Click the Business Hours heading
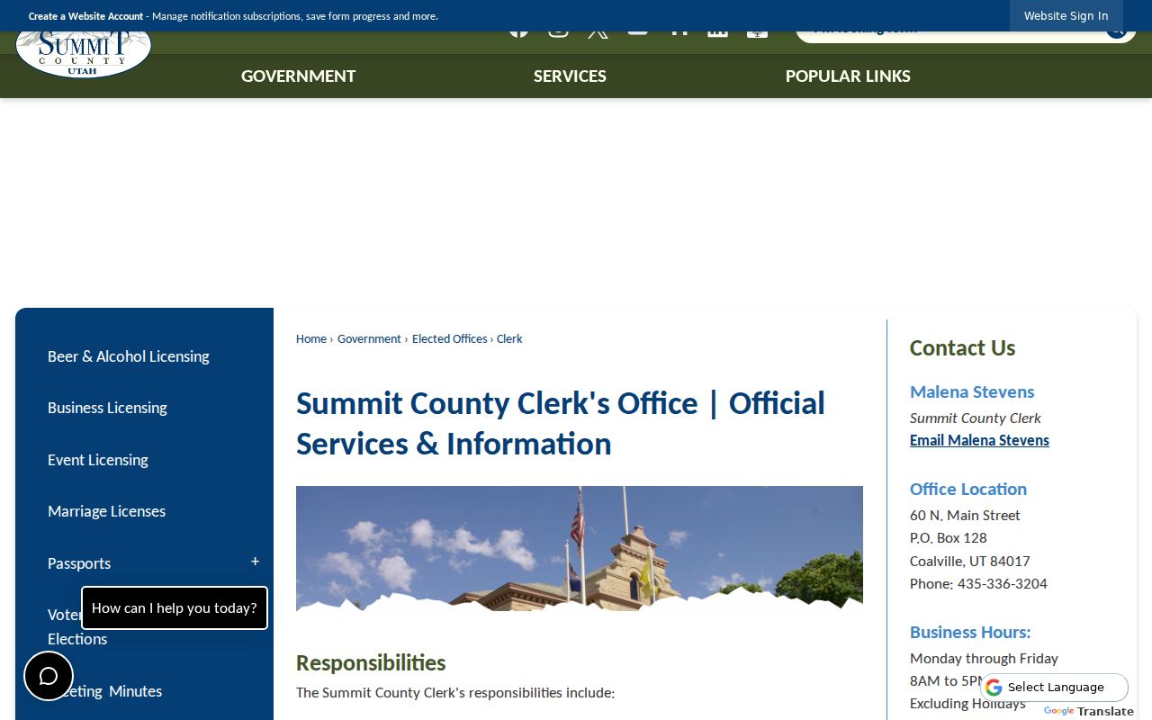 click(970, 632)
